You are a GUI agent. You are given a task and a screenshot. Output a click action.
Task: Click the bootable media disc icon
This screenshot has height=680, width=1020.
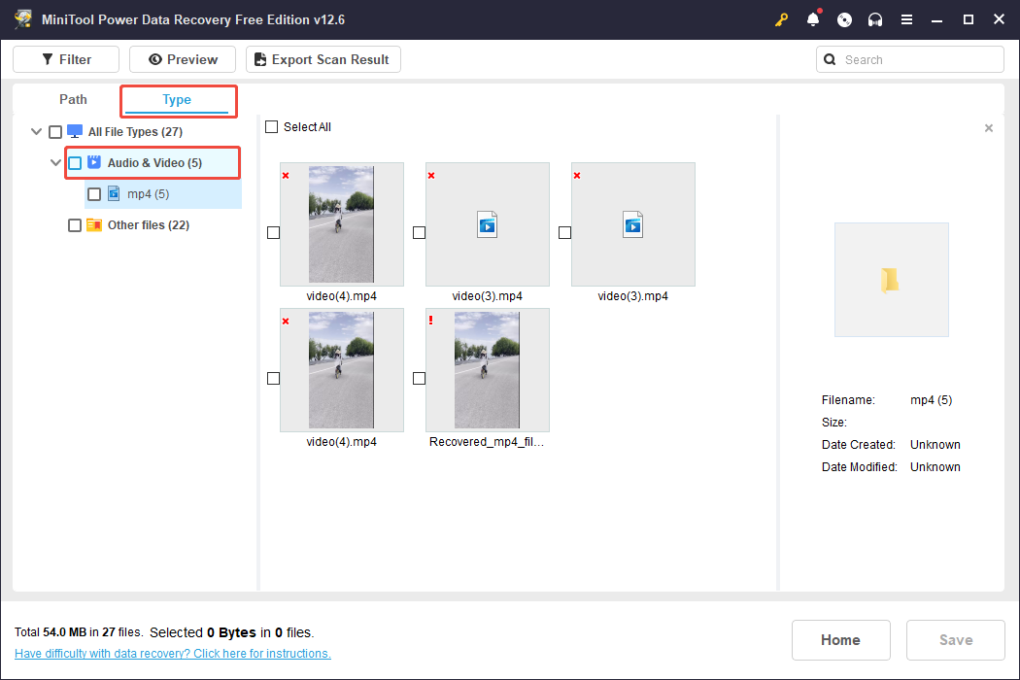[844, 19]
